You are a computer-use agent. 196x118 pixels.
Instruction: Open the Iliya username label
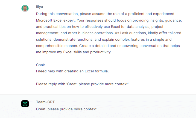point(39,7)
